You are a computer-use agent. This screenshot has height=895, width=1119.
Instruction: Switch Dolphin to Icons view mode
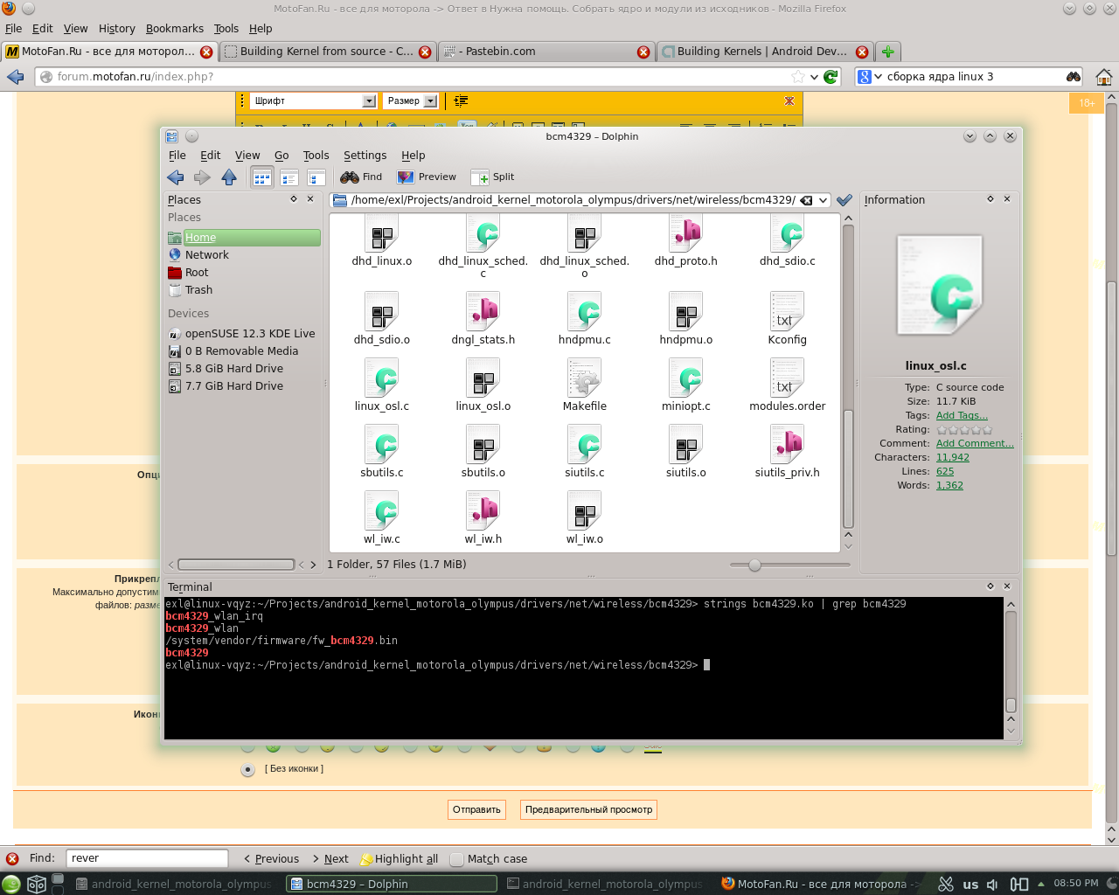tap(261, 177)
